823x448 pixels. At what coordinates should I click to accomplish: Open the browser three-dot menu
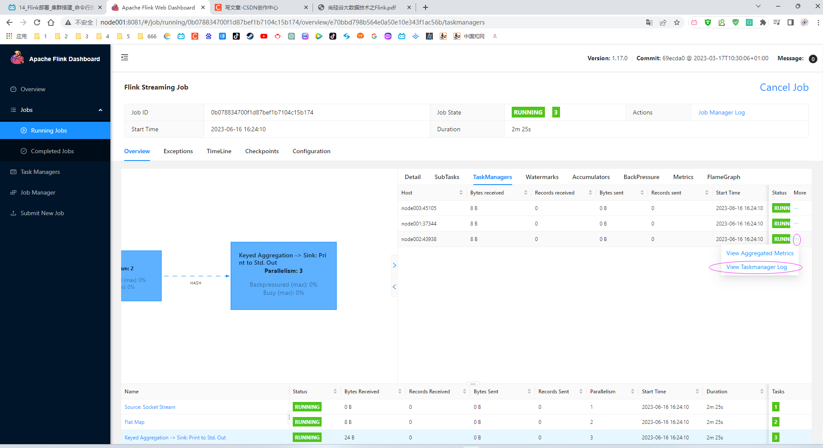tap(818, 22)
